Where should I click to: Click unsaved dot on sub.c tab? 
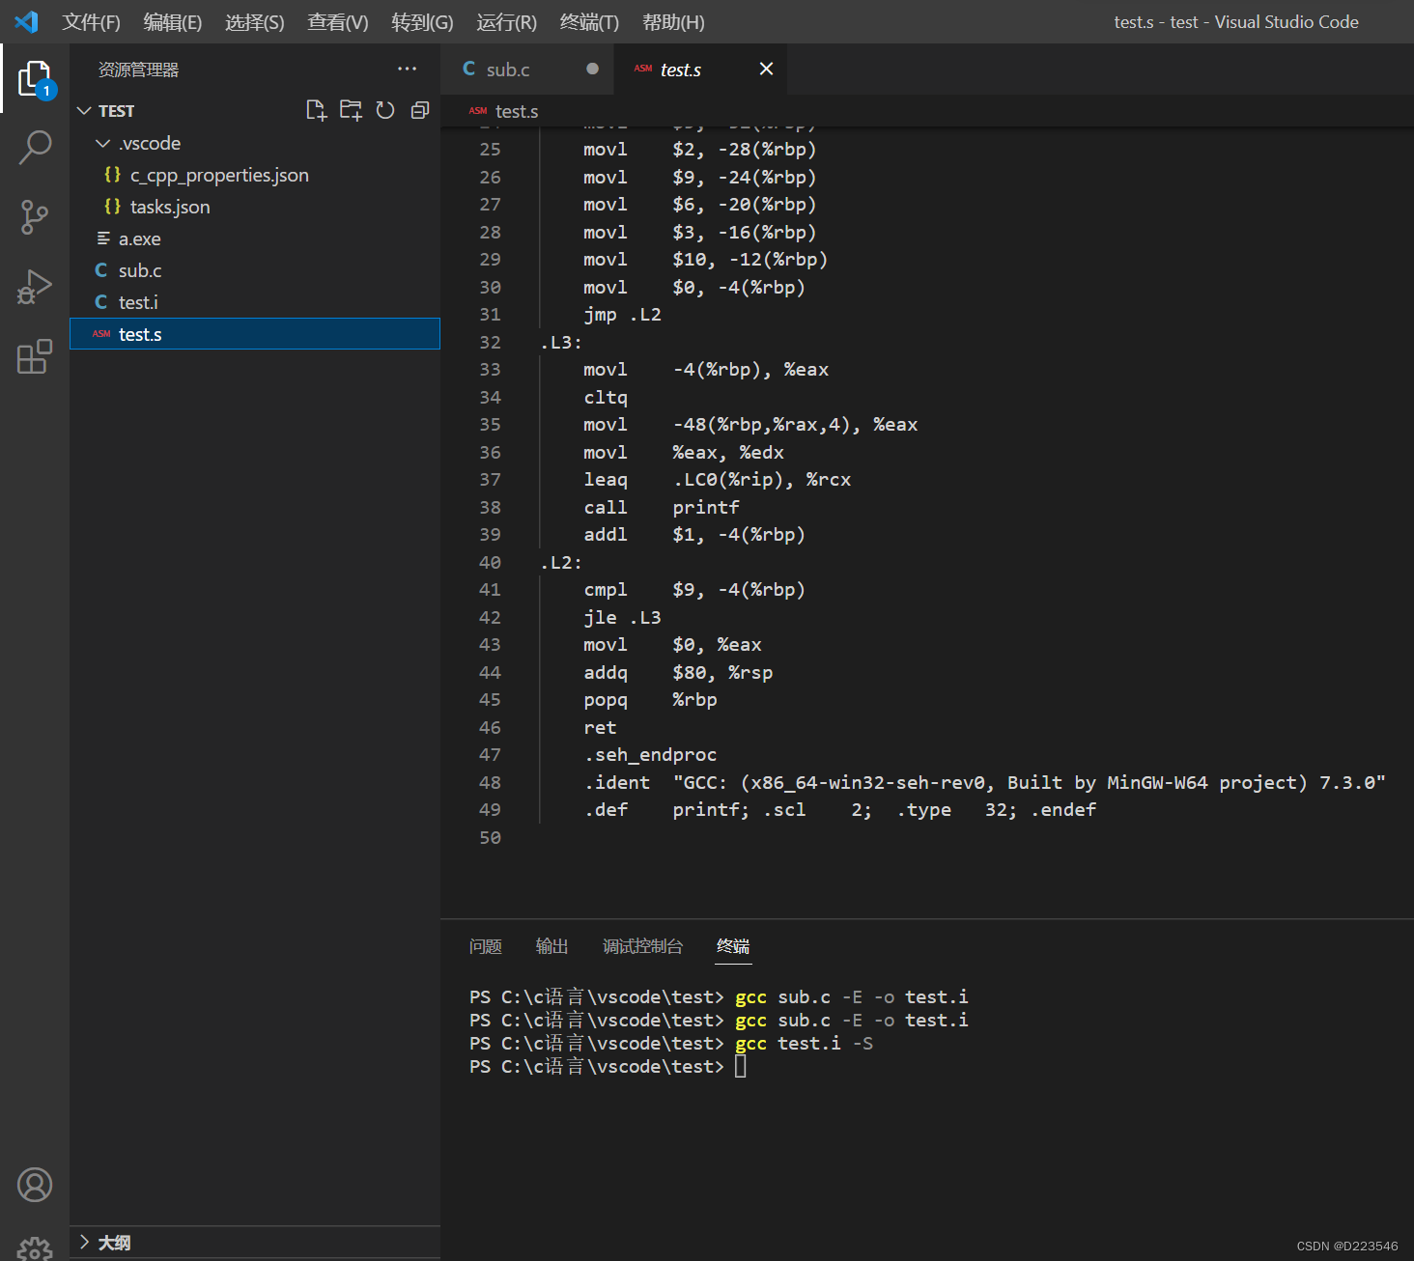(592, 69)
